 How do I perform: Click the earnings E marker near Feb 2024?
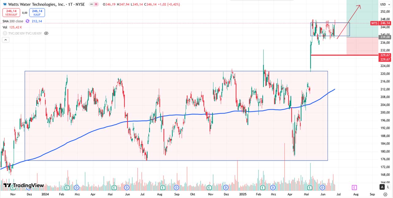tap(67, 187)
